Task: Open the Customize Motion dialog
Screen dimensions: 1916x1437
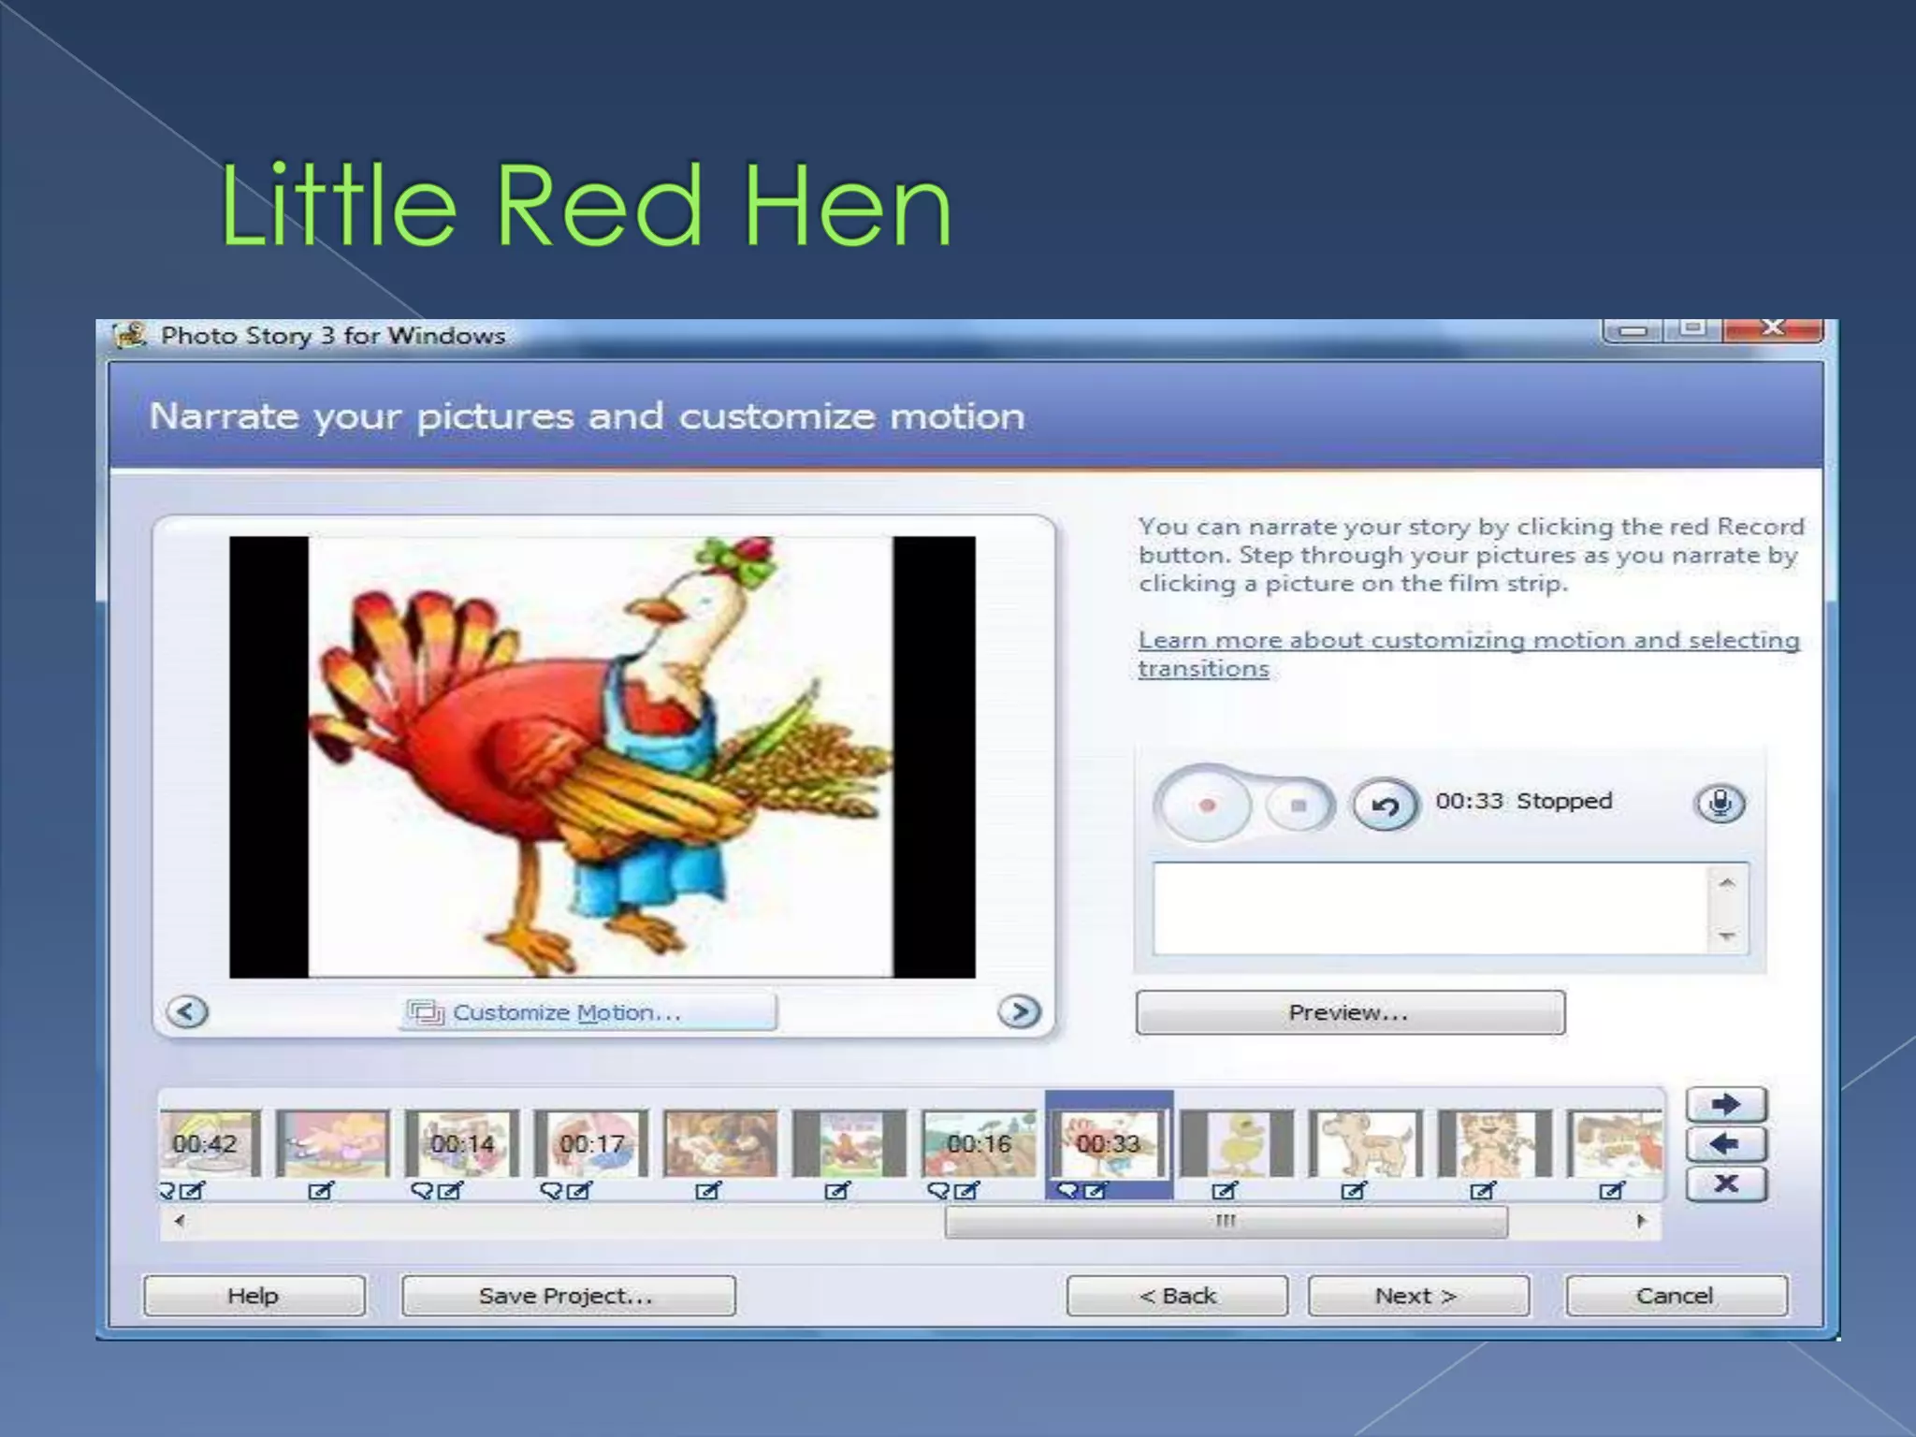Action: pos(588,1012)
